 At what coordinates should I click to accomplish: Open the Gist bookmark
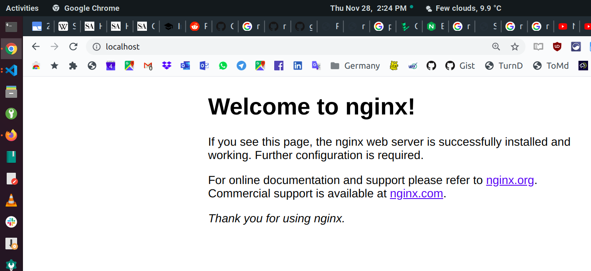pyautogui.click(x=460, y=66)
